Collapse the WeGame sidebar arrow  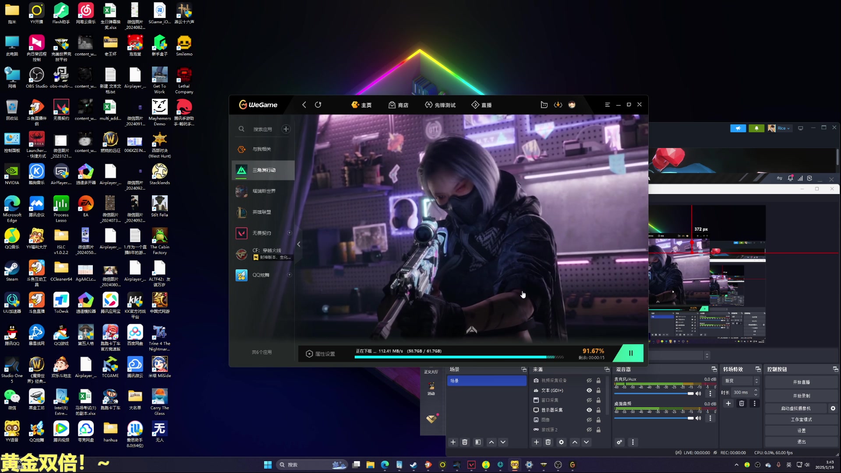tap(299, 244)
